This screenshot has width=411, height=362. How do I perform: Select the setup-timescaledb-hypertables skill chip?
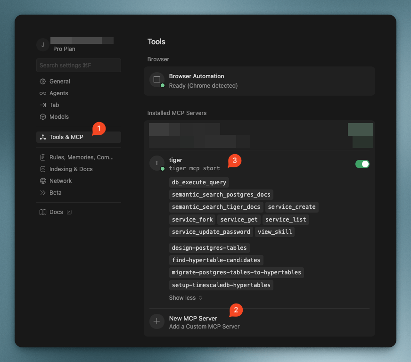coord(221,285)
